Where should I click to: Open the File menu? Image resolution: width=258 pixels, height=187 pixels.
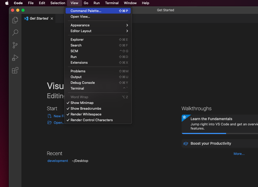coord(31,3)
